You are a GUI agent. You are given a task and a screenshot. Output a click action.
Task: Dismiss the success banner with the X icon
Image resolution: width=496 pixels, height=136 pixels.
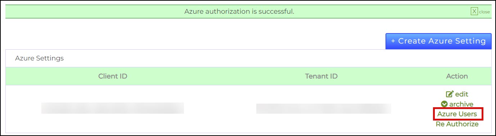[x=474, y=12]
